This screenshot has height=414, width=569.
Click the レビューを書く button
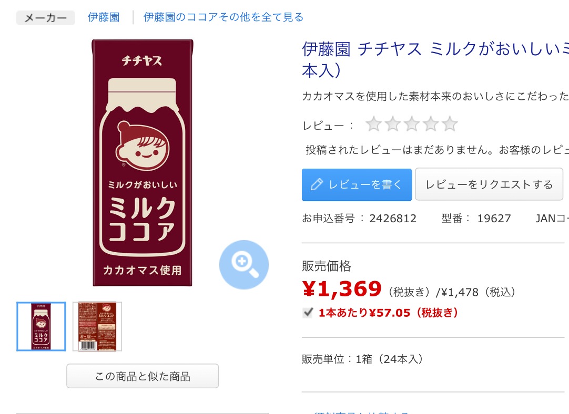click(357, 184)
